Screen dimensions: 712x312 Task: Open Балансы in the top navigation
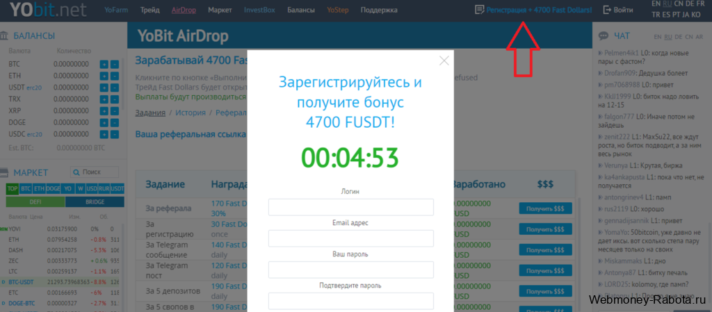[x=301, y=10]
